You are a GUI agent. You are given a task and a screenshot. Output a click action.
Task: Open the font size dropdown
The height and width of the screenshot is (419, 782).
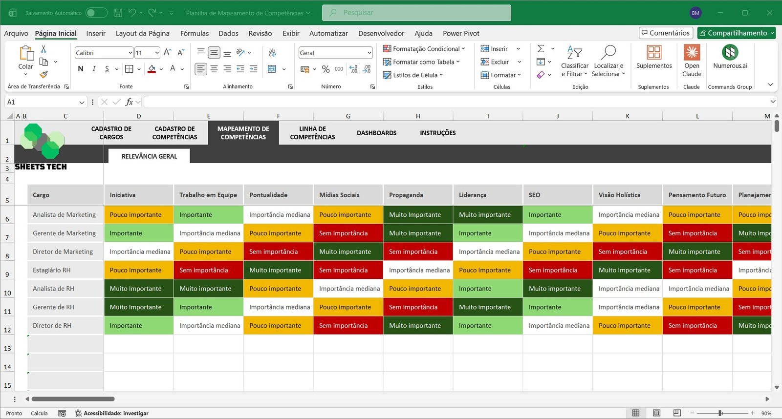pos(157,53)
